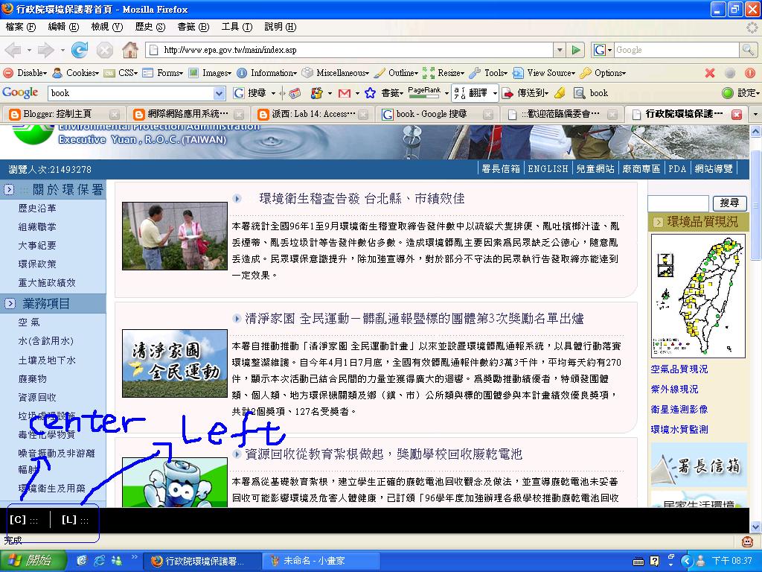The width and height of the screenshot is (762, 572).
Task: Open the Tools dropdown in Web Developer toolbar
Action: coord(488,73)
